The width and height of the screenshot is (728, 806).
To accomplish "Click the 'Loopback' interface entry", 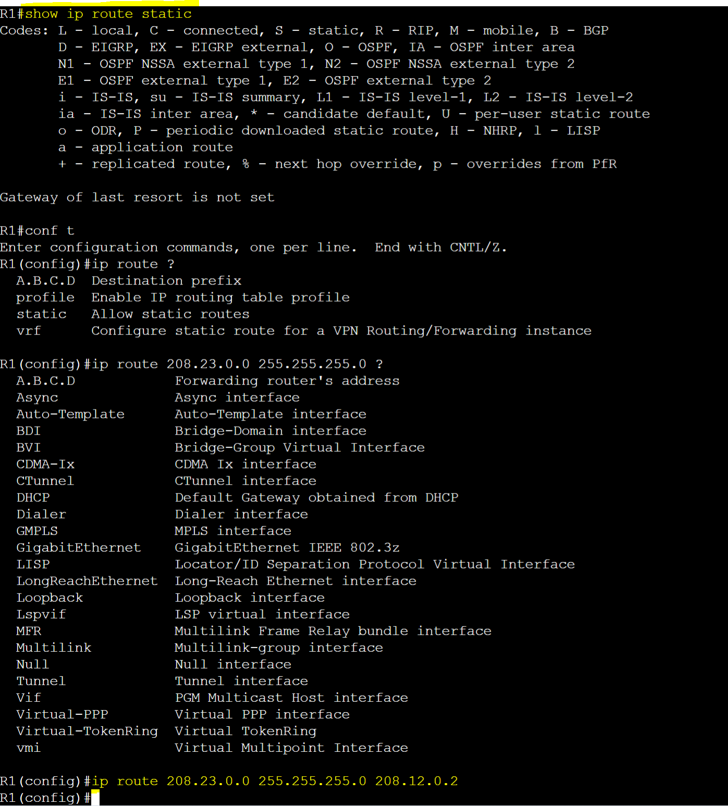I will pos(50,598).
